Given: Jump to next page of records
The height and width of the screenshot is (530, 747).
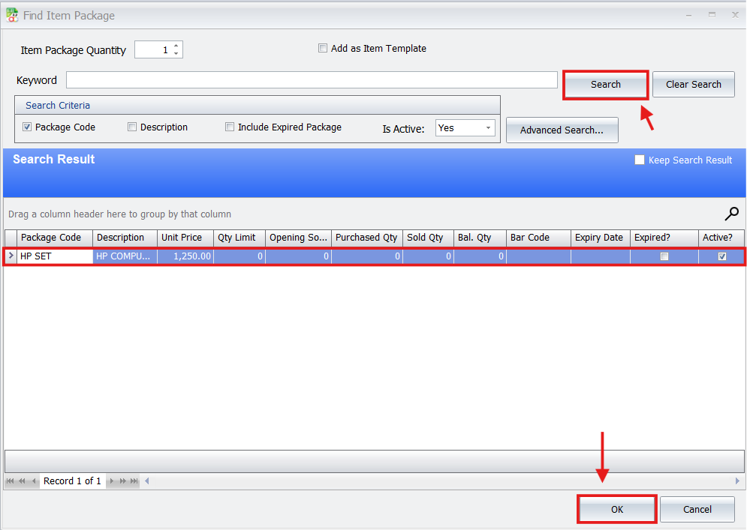Looking at the screenshot, I should tap(123, 481).
